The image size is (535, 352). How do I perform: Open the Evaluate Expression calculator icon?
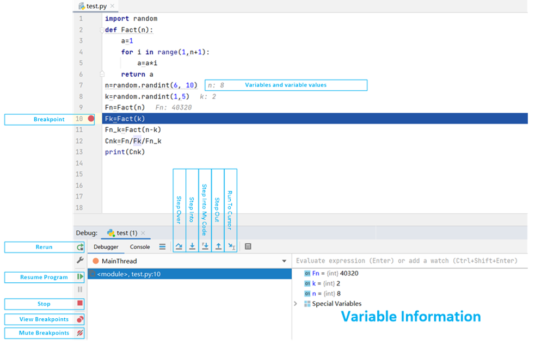coord(248,246)
